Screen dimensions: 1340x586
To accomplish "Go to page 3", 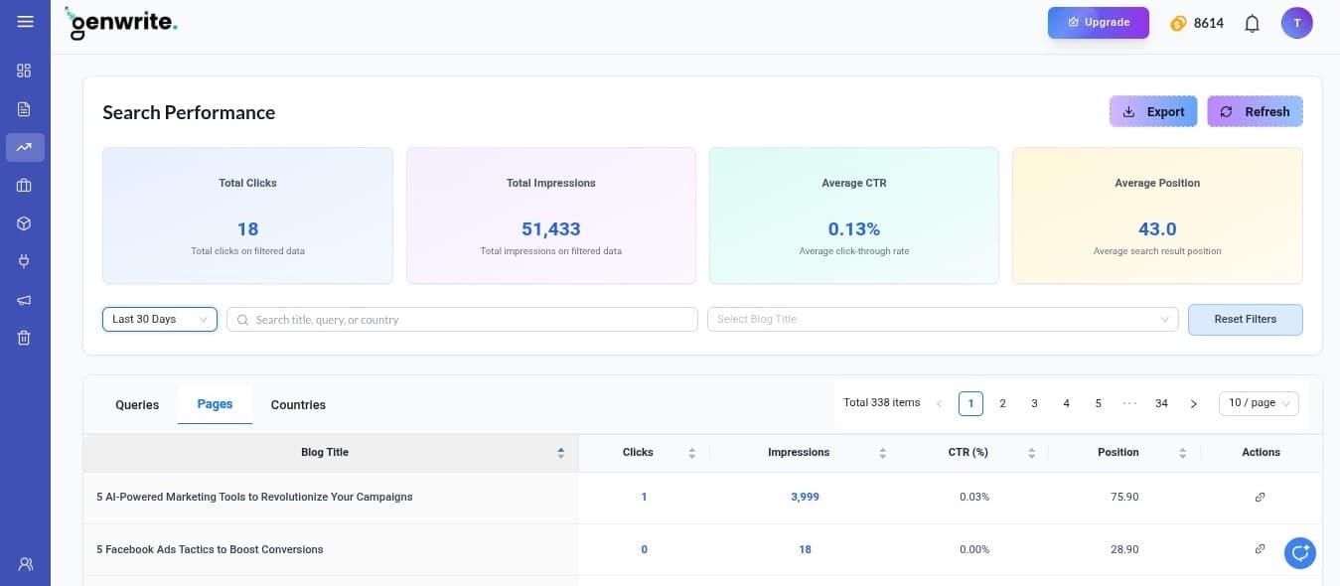I will tap(1035, 403).
